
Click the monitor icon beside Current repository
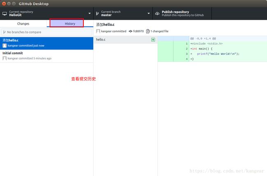click(x=5, y=14)
